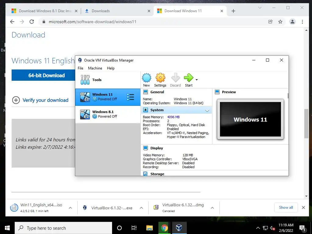
Task: Open the Help menu in VirtualBox
Action: (x=111, y=68)
